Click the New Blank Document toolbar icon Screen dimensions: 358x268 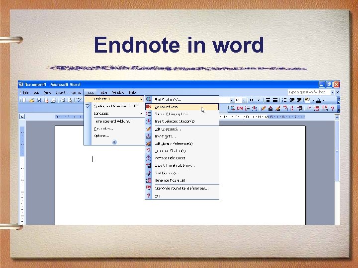[x=24, y=100]
